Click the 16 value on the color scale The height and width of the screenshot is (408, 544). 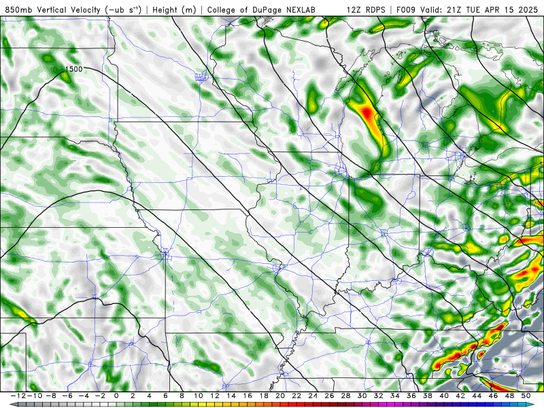248,396
